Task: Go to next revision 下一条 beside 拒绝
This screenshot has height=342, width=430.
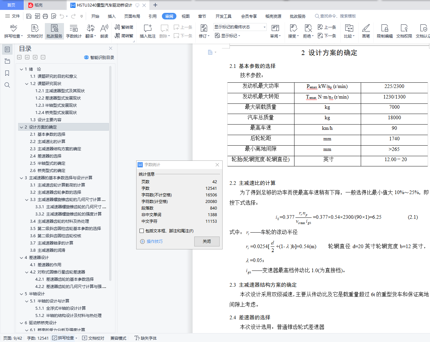Action: tap(327, 36)
